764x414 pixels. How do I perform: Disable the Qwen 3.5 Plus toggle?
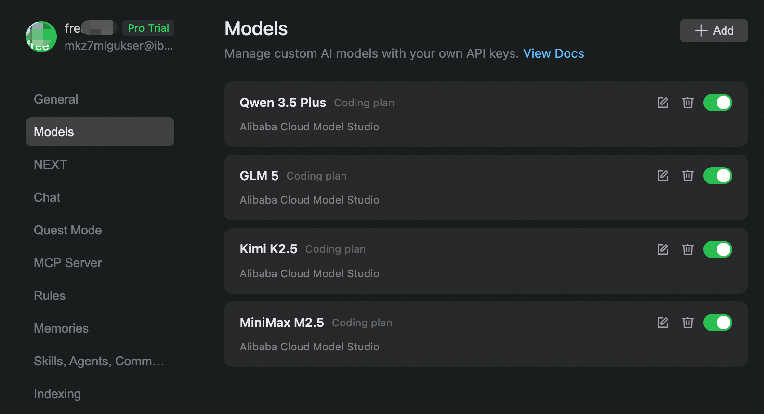point(717,103)
